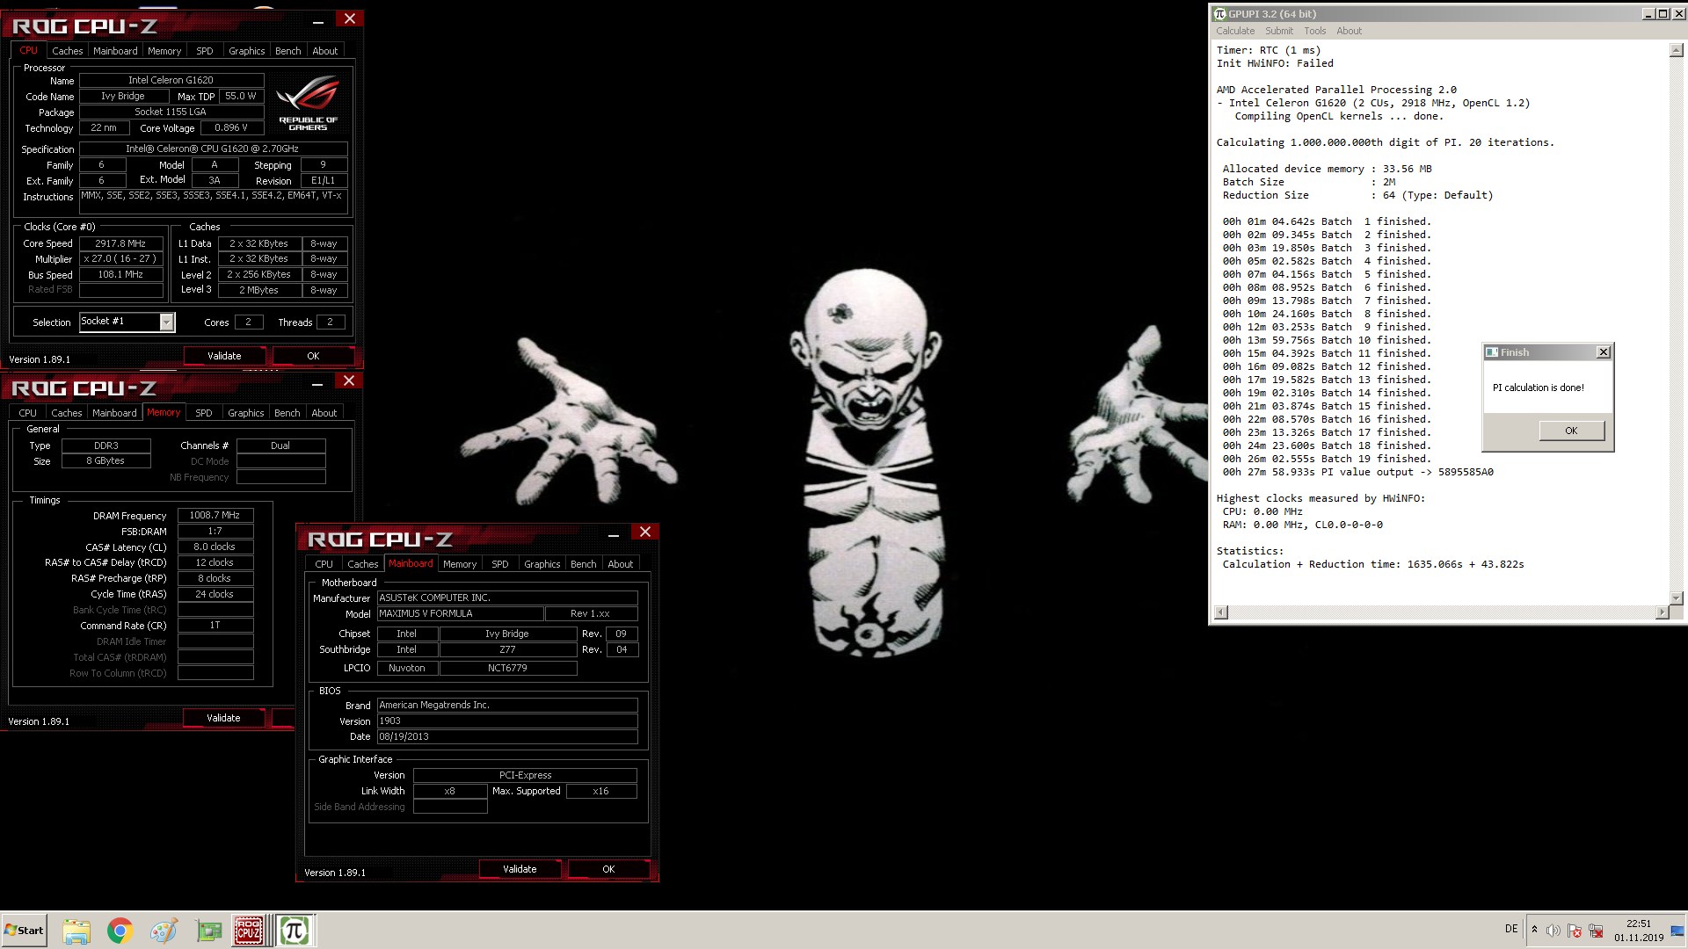Close the Memory CPU-Z window
Screen dimensions: 1688x949
point(349,380)
